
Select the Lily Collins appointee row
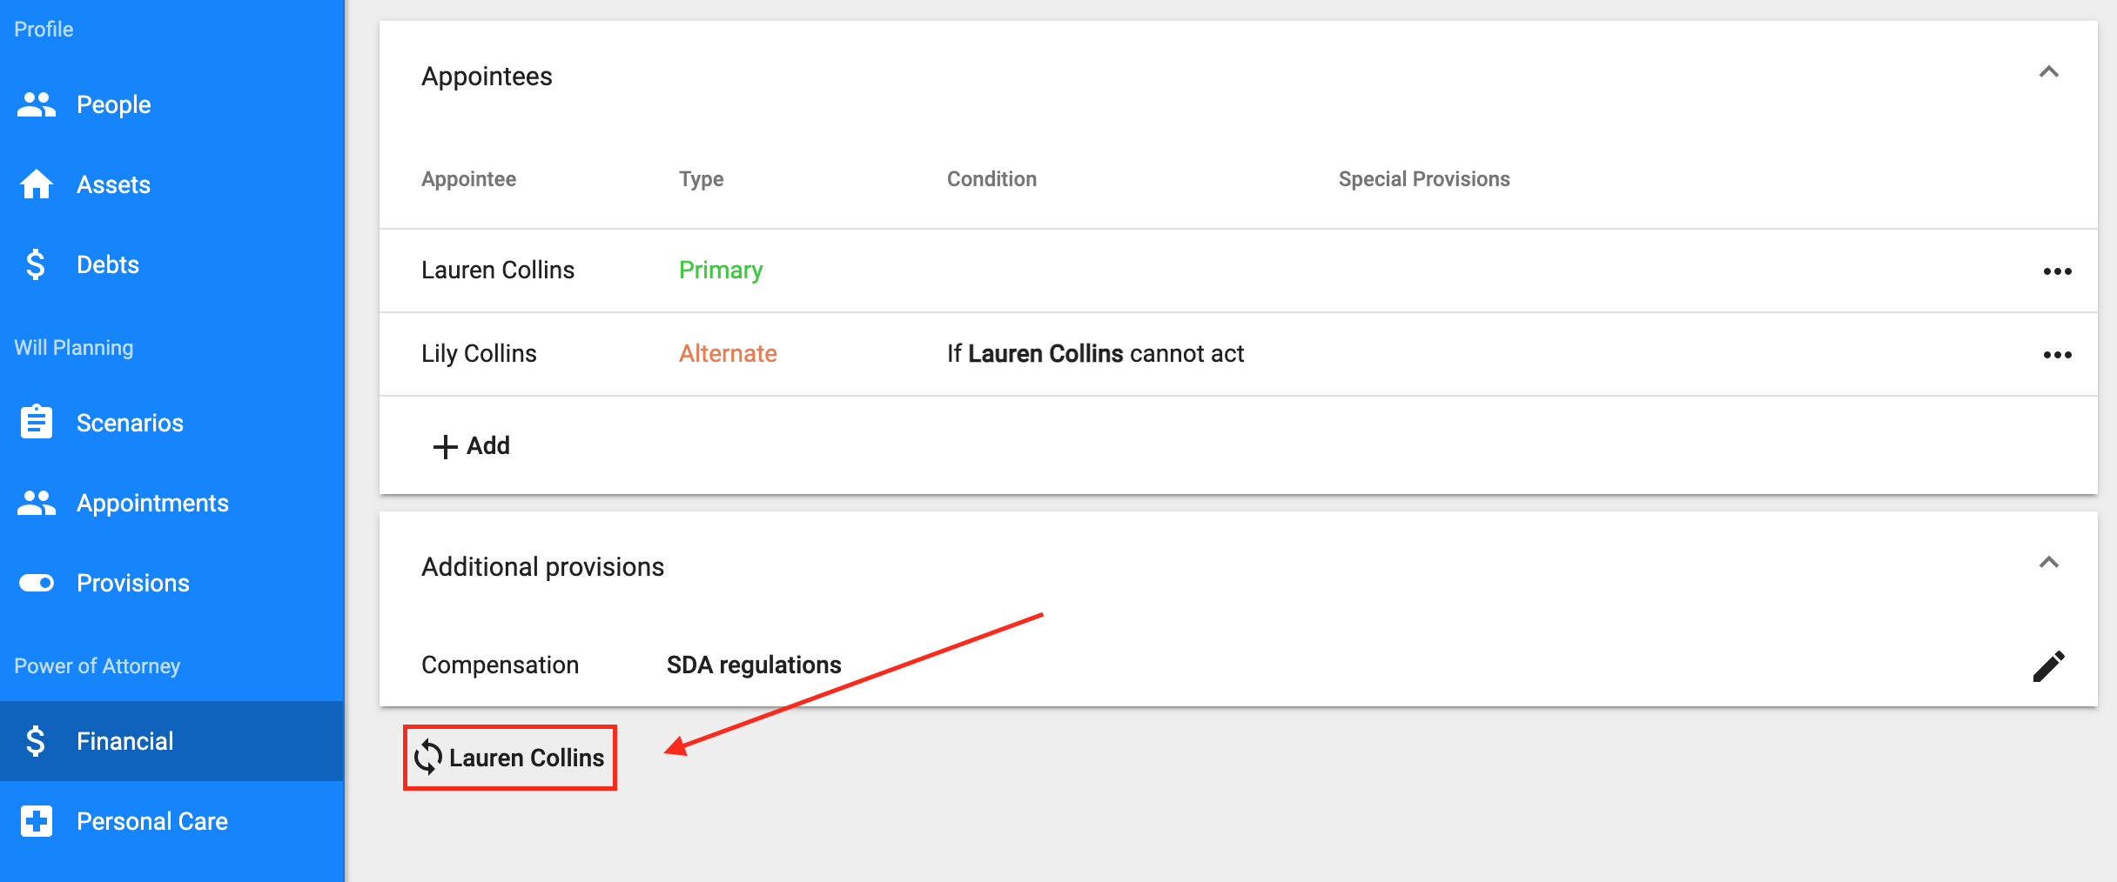click(x=1238, y=354)
